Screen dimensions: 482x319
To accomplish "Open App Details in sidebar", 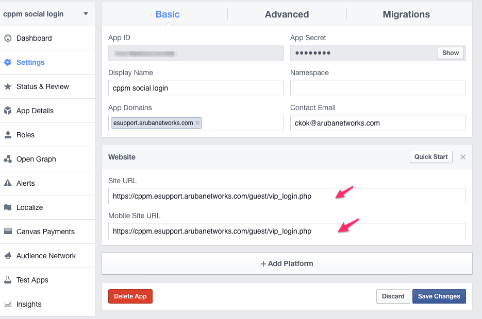I will (x=47, y=111).
